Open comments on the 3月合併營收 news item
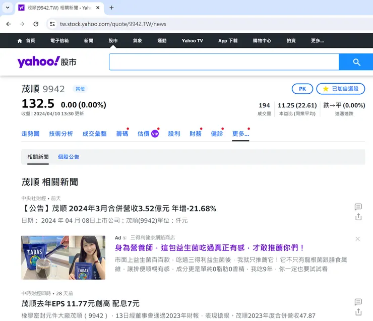Viewport: 373px width, 321px height. (358, 207)
